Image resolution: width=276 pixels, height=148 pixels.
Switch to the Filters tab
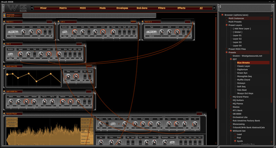pyautogui.click(x=161, y=8)
